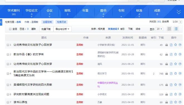Image resolution: width=184 pixels, height=105 pixels.
Task: Tick the 全选 select-all checkbox
Action: coord(10,29)
